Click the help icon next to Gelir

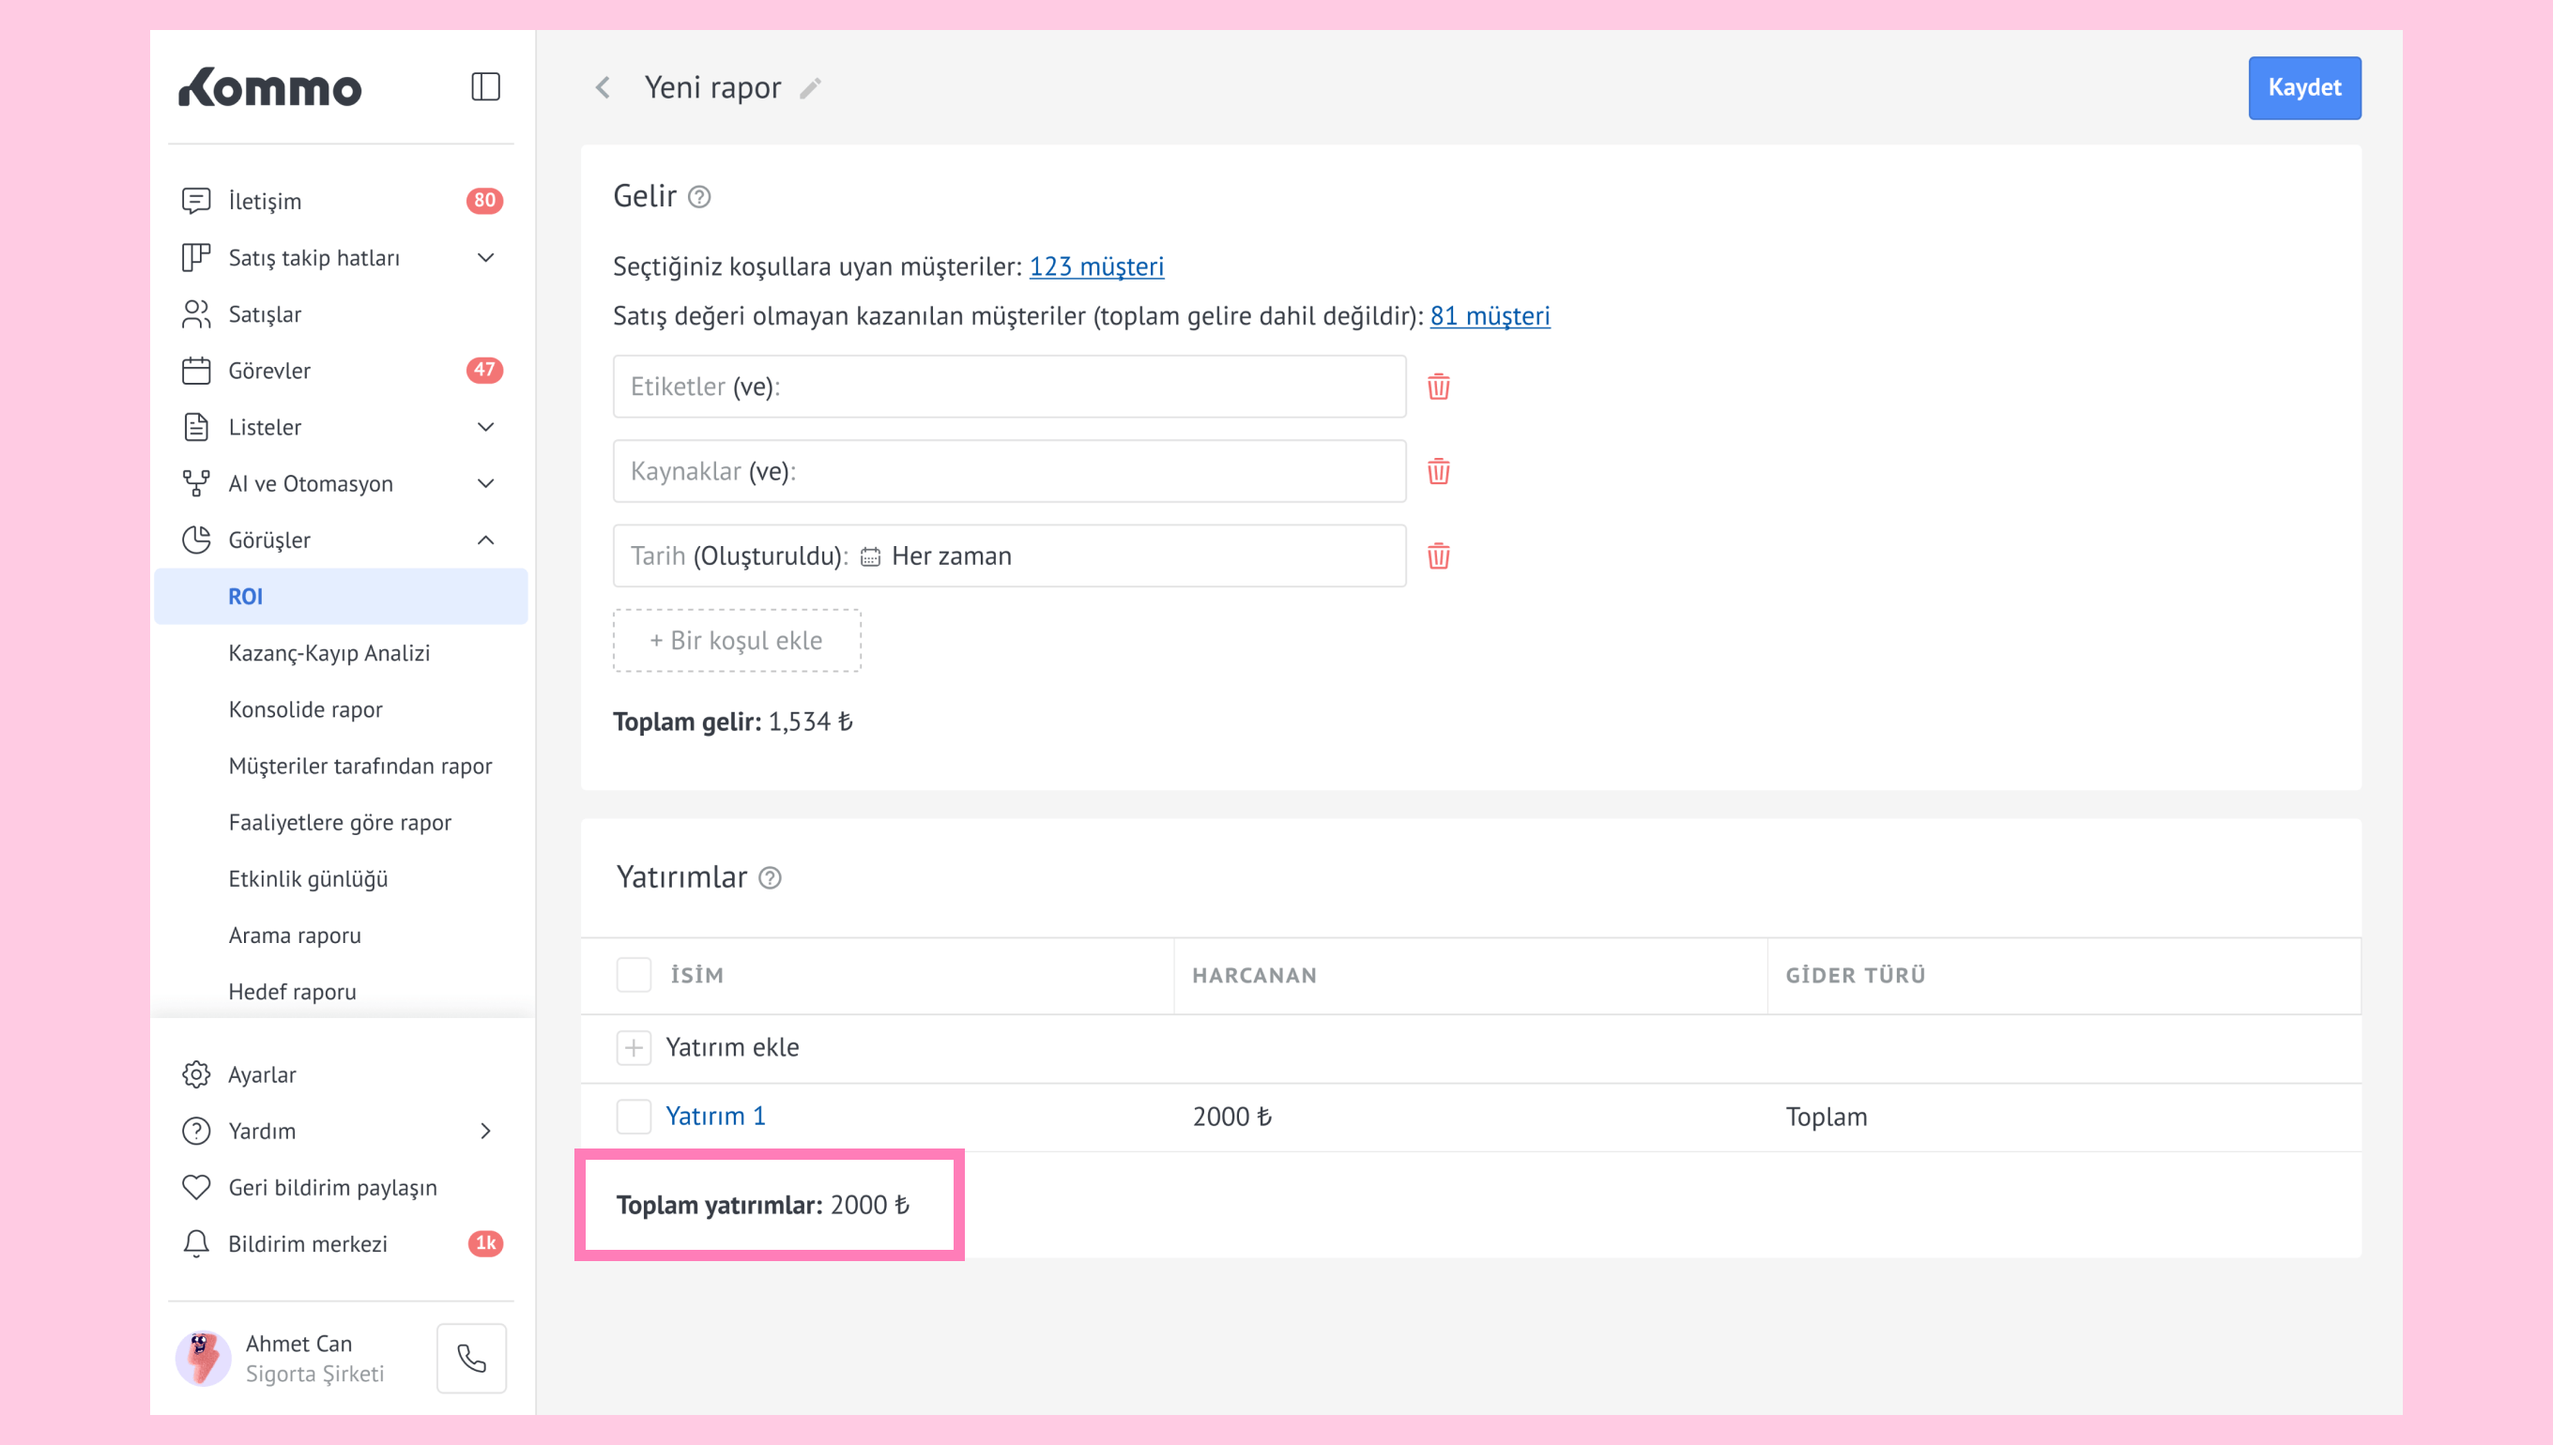coord(700,196)
